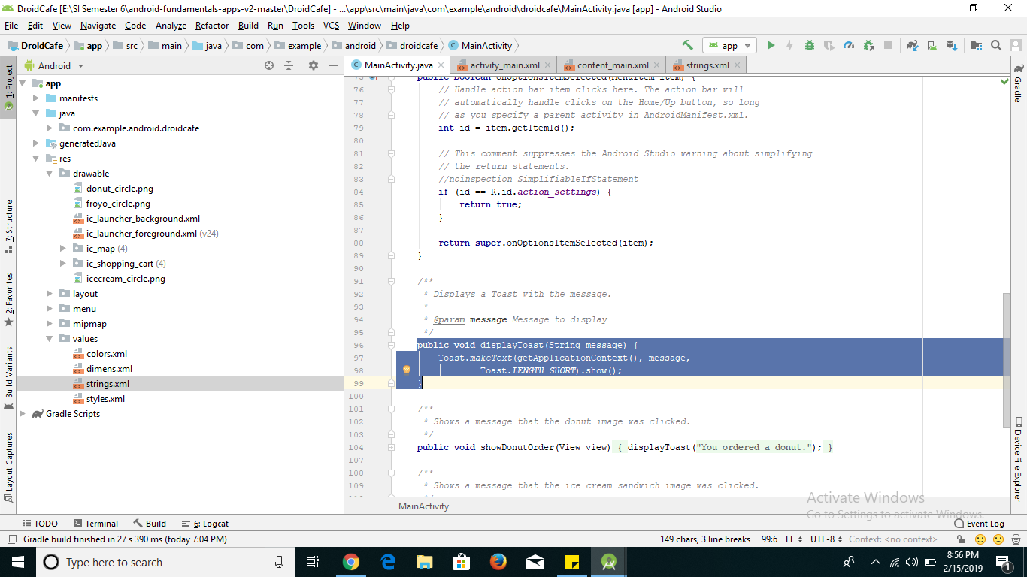Viewport: 1027px width, 577px height.
Task: Open the Refactor menu
Action: pos(213,25)
